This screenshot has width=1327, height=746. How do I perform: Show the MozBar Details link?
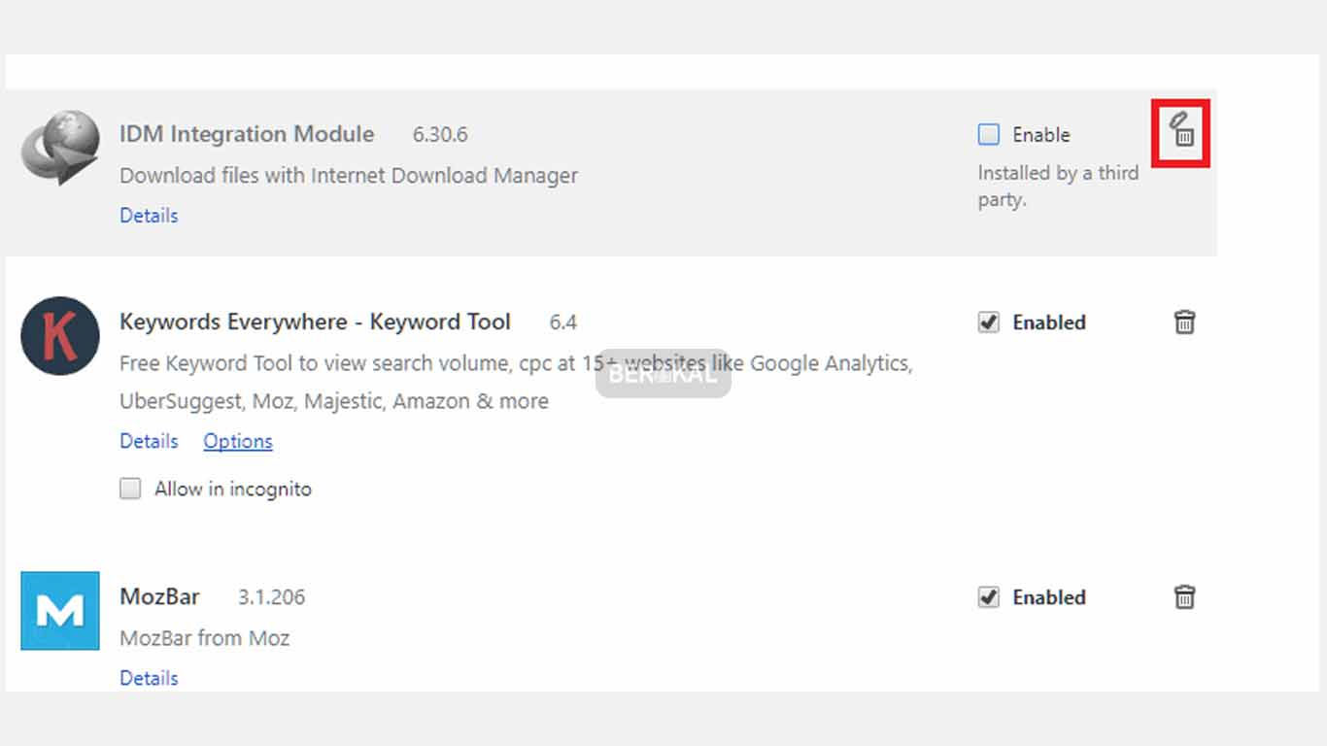149,678
